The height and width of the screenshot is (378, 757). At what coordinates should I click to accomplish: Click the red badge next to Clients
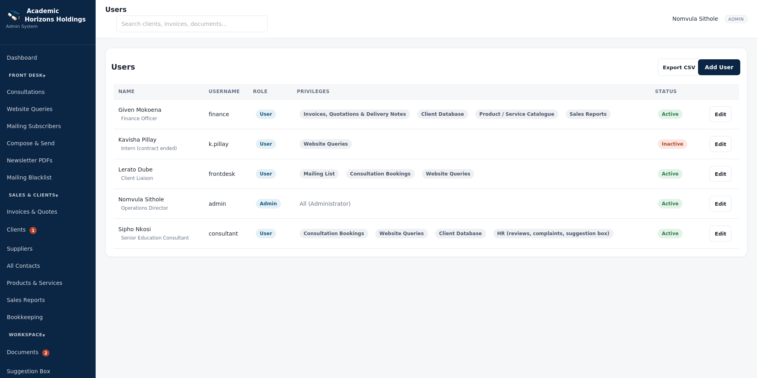[x=33, y=230]
